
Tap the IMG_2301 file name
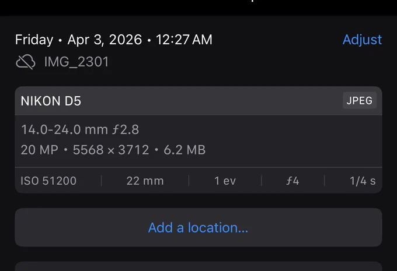click(76, 62)
